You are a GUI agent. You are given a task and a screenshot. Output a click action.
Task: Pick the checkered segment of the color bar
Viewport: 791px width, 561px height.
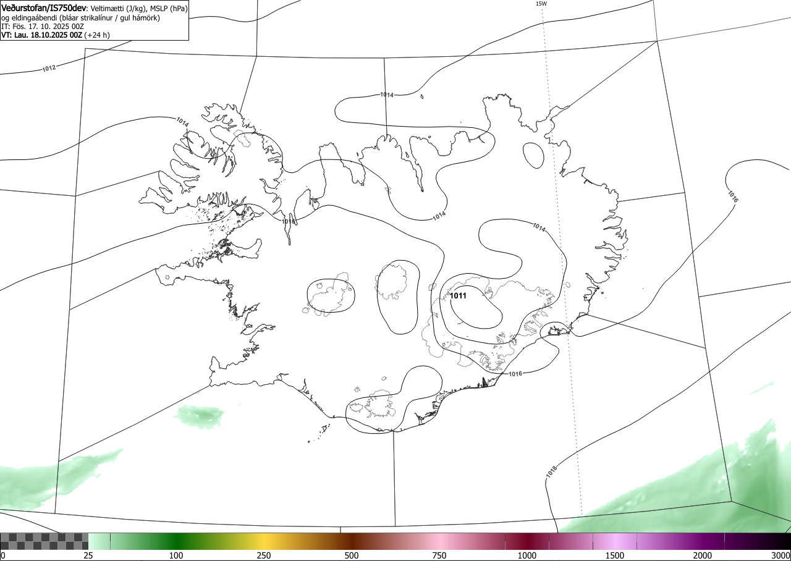[44, 541]
